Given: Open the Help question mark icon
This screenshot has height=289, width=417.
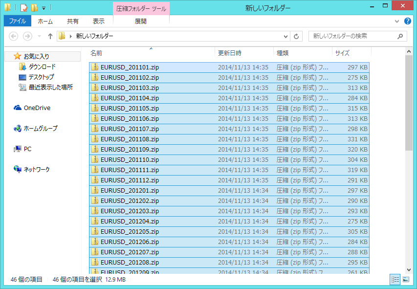Looking at the screenshot, I should [x=407, y=22].
